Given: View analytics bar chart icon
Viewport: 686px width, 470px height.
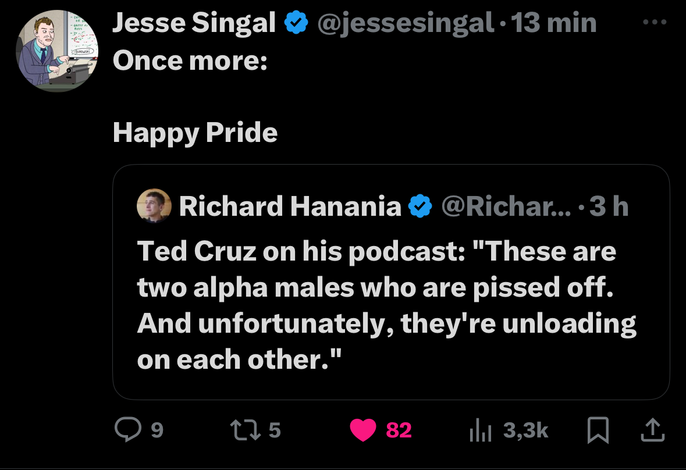Looking at the screenshot, I should pyautogui.click(x=481, y=430).
